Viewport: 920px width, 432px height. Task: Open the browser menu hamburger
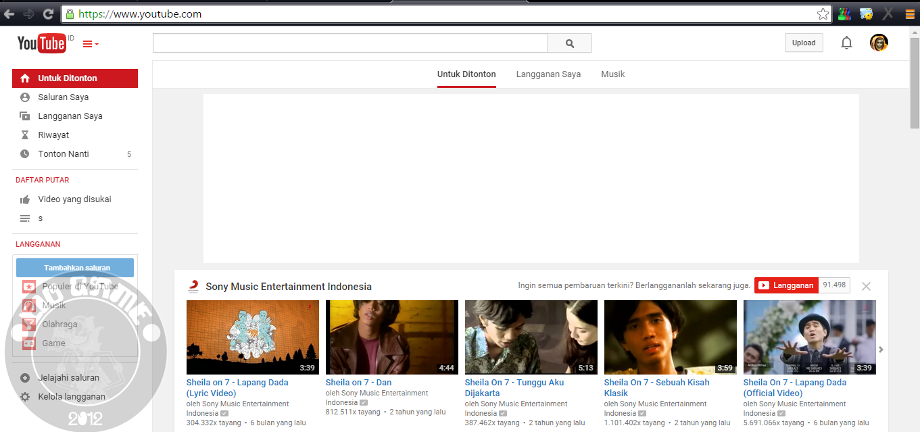pyautogui.click(x=909, y=14)
